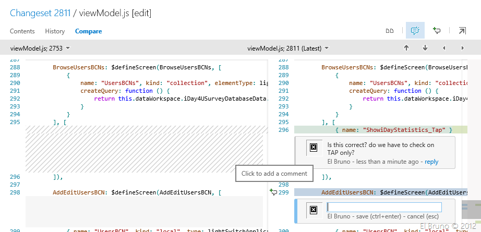Reply to the El Bruno comment
The image size is (481, 232).
(x=431, y=162)
